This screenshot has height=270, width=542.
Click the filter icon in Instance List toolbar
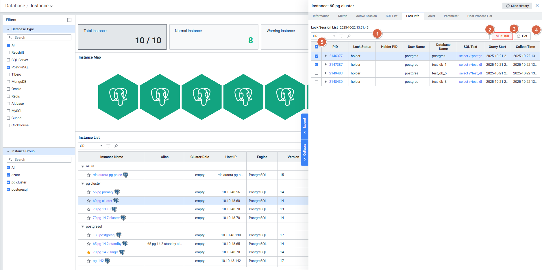tap(108, 146)
